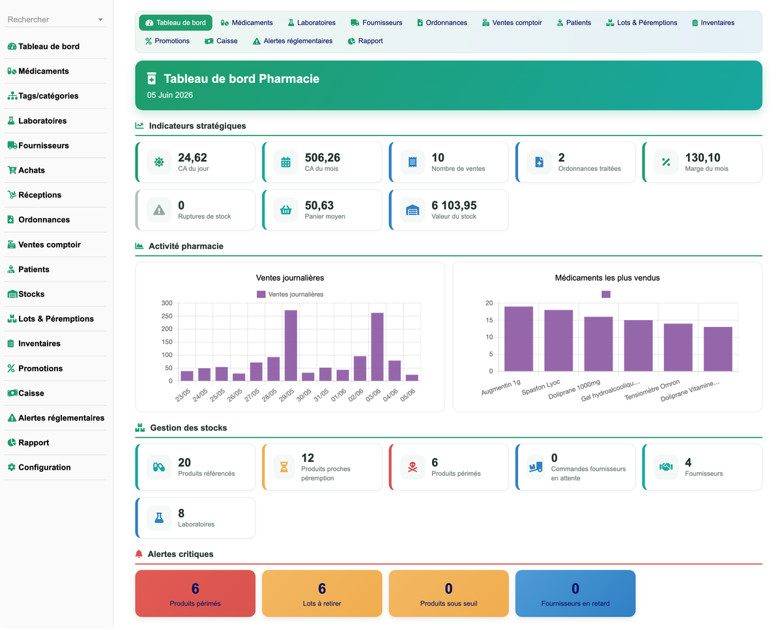
Task: Click the flask icon on Laboratoires card
Action: tap(159, 518)
